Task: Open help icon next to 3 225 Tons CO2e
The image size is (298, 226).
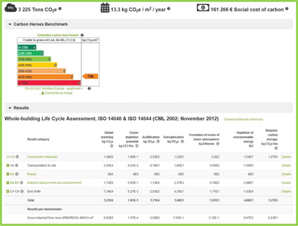Action: 60,9
